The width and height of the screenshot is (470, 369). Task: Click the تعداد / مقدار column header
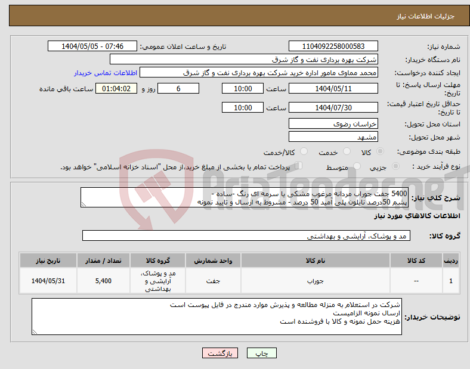pos(103,261)
